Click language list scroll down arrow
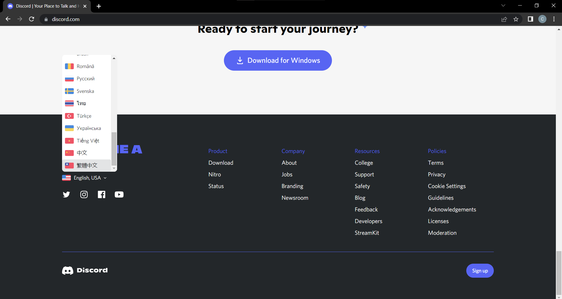 coord(114,168)
